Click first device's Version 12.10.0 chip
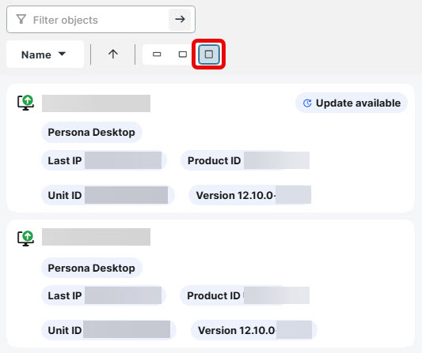 pyautogui.click(x=250, y=195)
